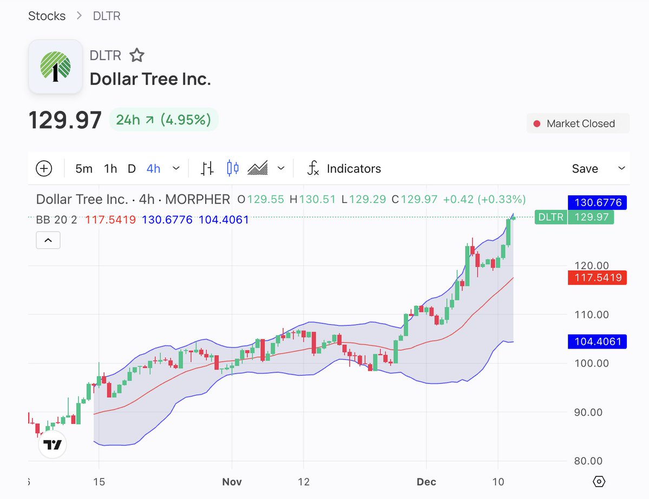Open the timeframe dropdown chevron
Image resolution: width=649 pixels, height=499 pixels.
176,168
